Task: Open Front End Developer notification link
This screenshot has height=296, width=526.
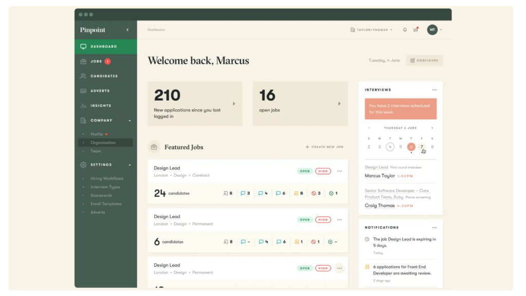Action: click(x=399, y=270)
